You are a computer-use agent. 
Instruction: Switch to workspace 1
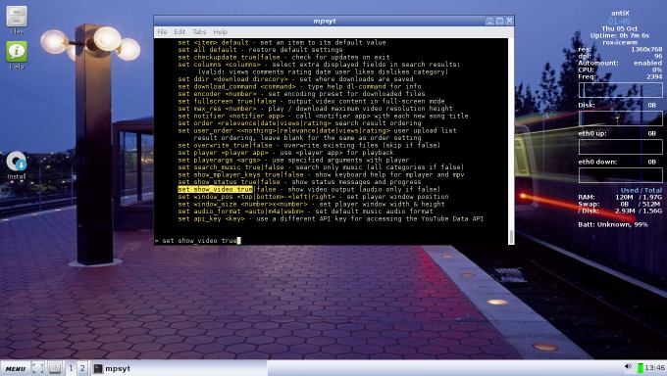71,368
